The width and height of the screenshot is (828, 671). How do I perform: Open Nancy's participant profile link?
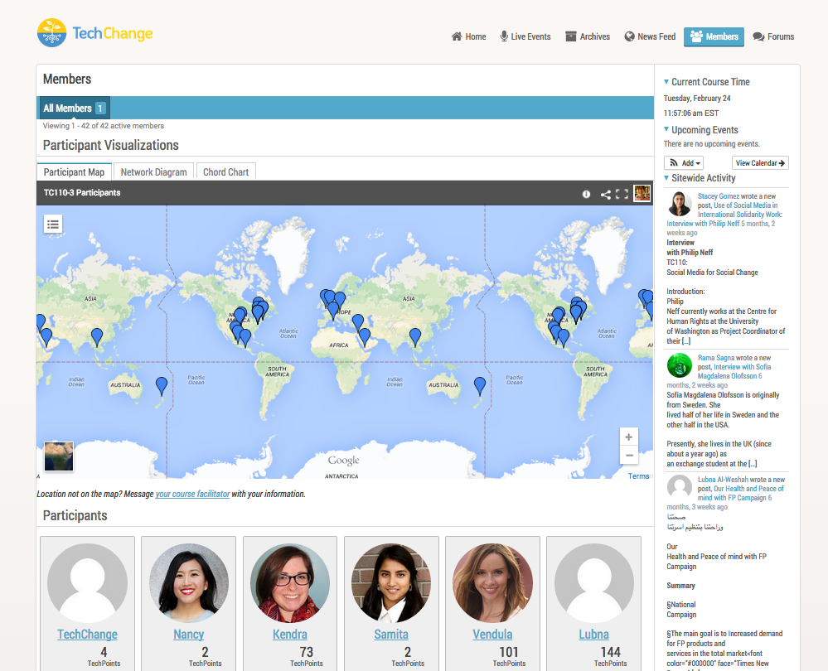pyautogui.click(x=188, y=634)
